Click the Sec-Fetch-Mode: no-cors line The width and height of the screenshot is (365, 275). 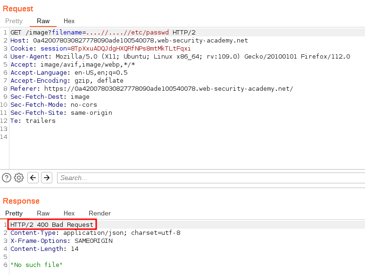(54, 105)
